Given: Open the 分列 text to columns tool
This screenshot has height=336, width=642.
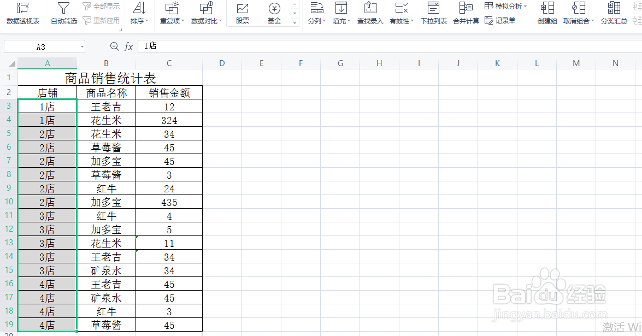Looking at the screenshot, I should [316, 14].
